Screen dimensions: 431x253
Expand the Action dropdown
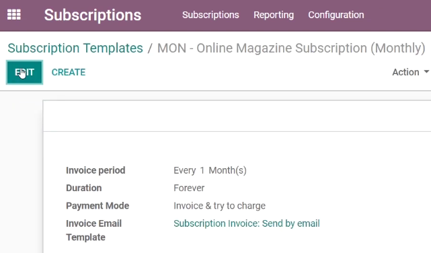pos(410,72)
